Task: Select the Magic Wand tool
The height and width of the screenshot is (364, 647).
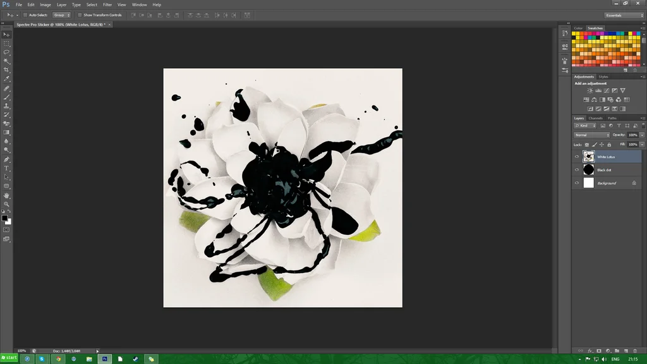Action: (x=6, y=61)
